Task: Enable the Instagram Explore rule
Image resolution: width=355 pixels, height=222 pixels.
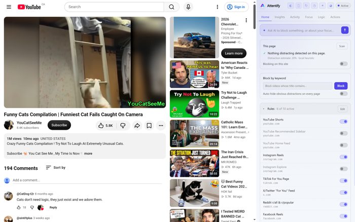Action: point(343,169)
